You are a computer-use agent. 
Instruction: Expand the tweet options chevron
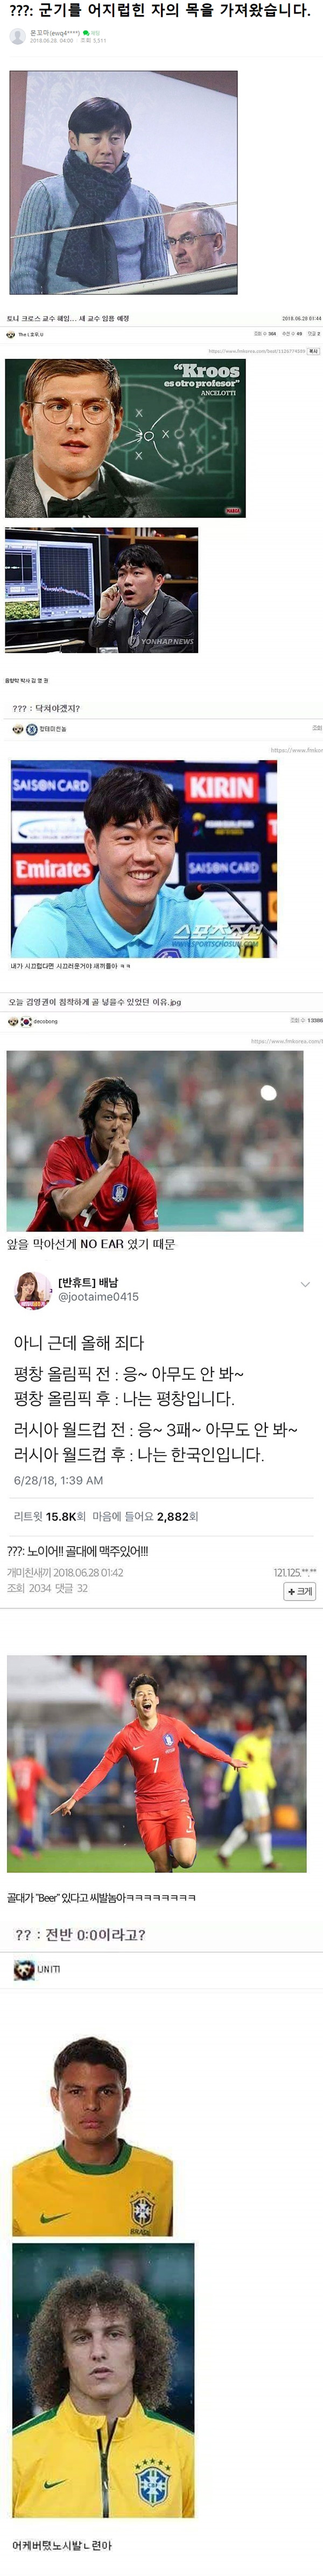pyautogui.click(x=305, y=1284)
